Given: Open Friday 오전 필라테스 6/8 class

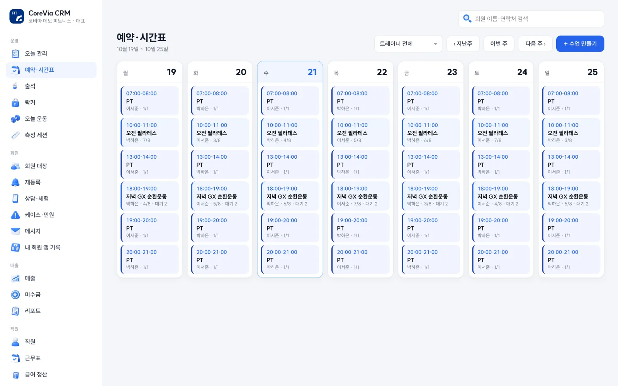Looking at the screenshot, I should 431,132.
